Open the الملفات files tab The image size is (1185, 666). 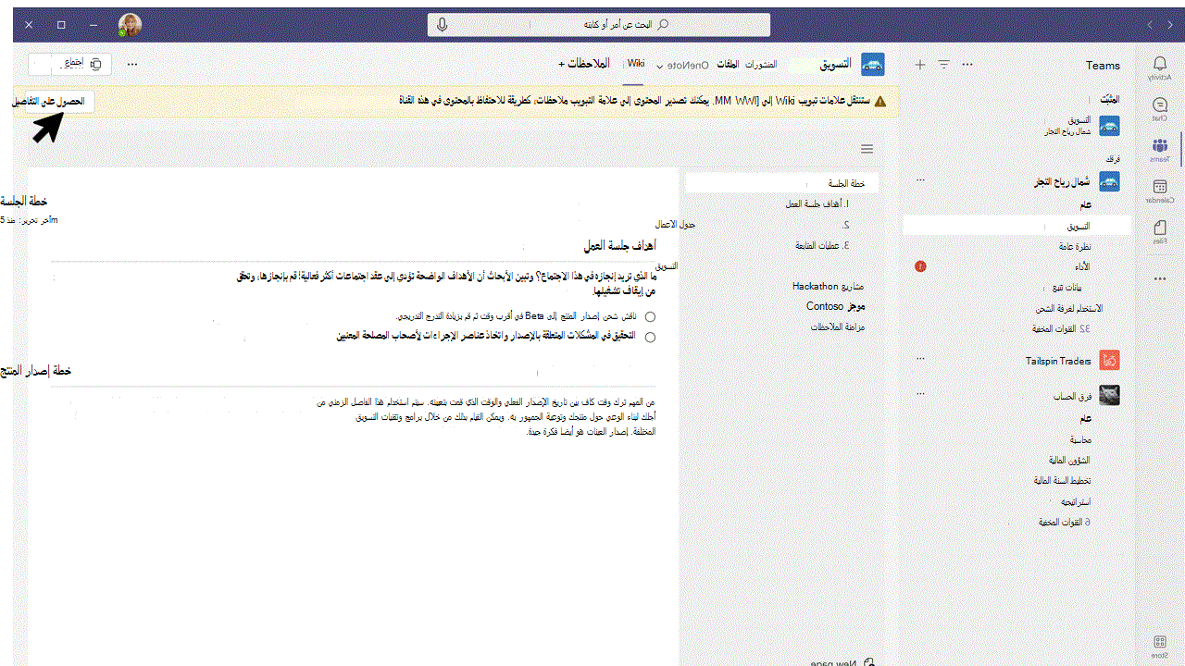728,65
